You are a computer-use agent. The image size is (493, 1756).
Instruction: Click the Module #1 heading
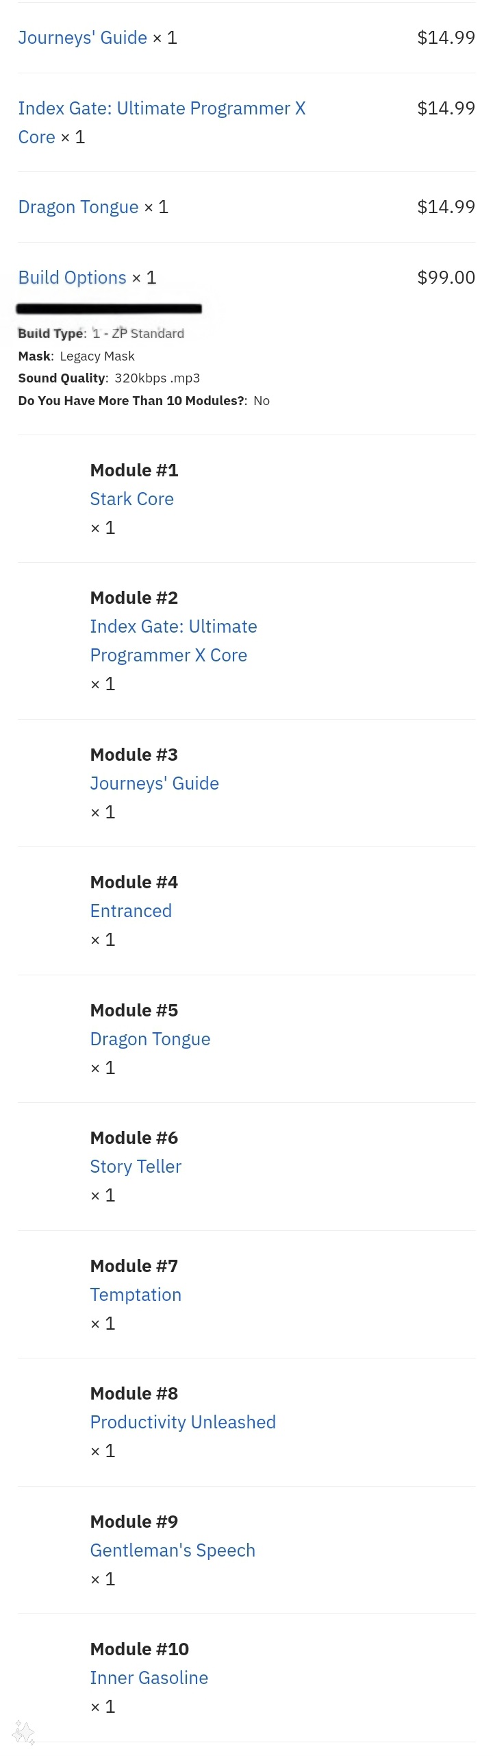[134, 470]
